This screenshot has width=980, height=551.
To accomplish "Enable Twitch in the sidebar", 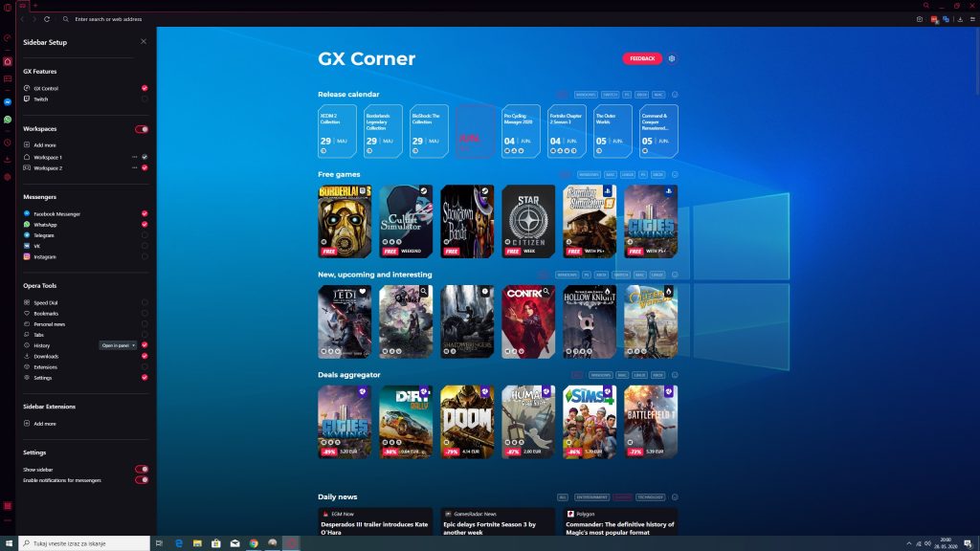I will [x=145, y=99].
